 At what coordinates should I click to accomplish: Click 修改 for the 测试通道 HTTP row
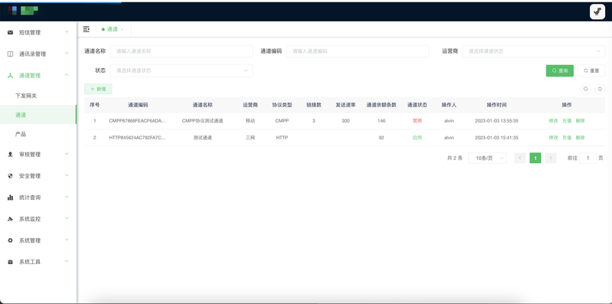tap(553, 138)
